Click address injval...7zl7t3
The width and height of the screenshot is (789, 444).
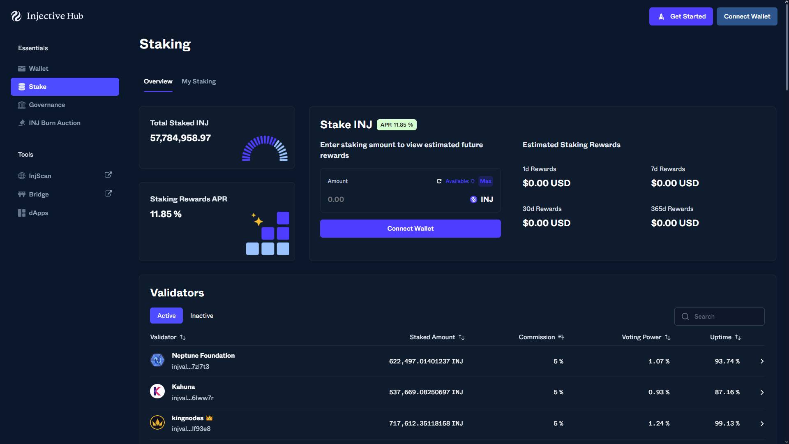pyautogui.click(x=191, y=367)
